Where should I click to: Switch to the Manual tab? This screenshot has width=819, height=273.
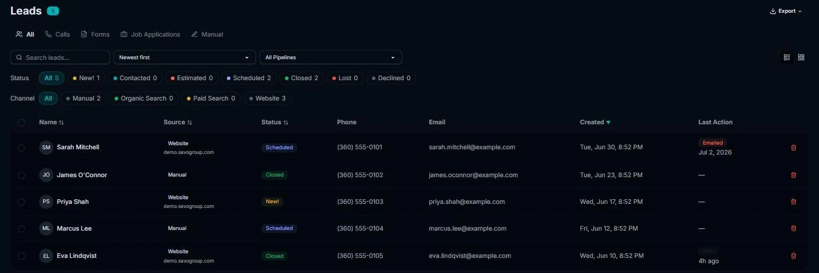tap(207, 34)
